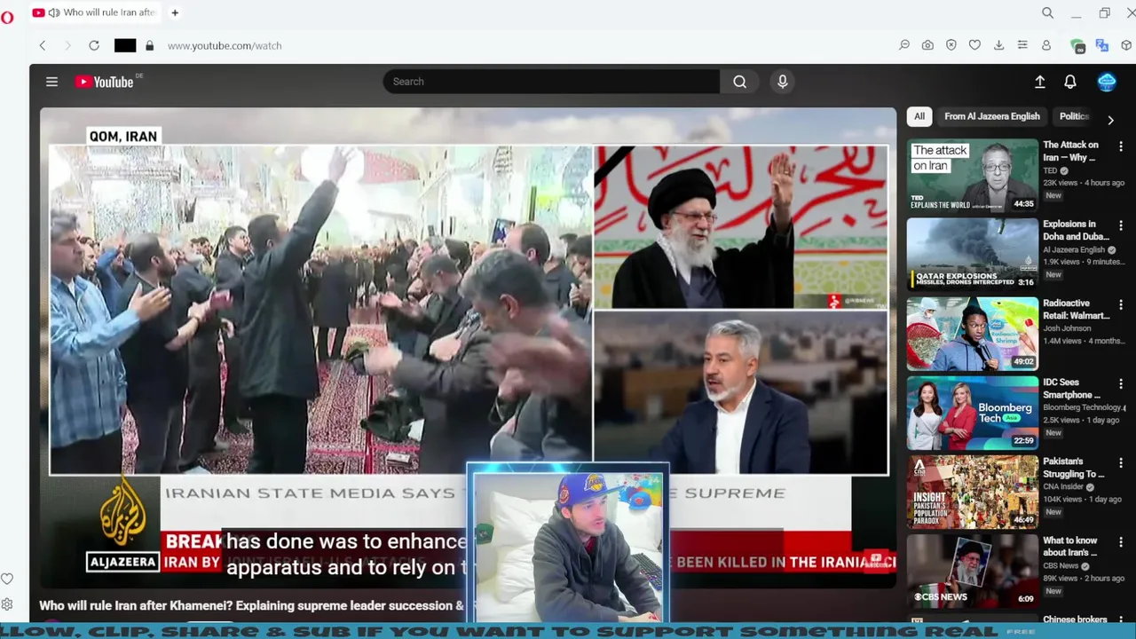Start voice search with microphone
The height and width of the screenshot is (639, 1136).
[x=782, y=82]
